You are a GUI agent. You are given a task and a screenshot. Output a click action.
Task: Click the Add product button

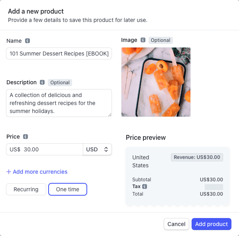click(x=212, y=224)
